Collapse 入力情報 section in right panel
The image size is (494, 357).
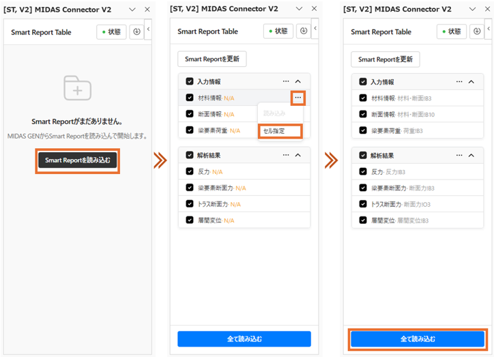(471, 82)
